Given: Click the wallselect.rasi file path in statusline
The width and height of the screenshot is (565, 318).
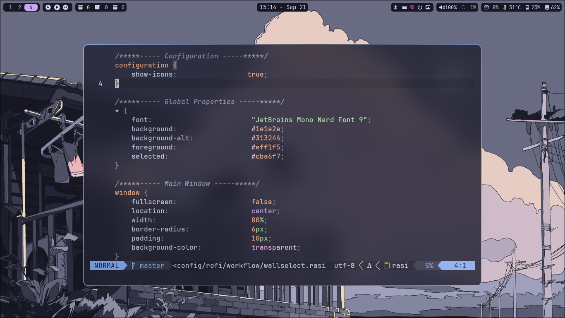Looking at the screenshot, I should (249, 265).
